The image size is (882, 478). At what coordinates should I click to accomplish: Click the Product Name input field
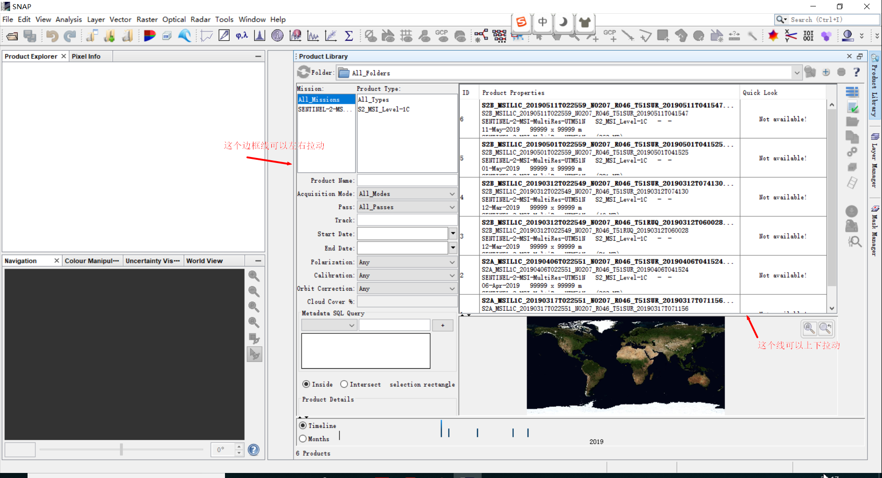pyautogui.click(x=407, y=180)
